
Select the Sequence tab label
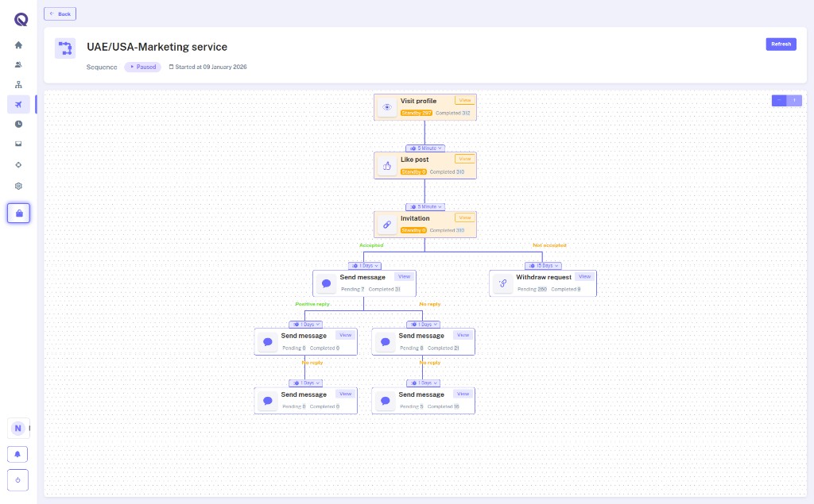[x=101, y=67]
